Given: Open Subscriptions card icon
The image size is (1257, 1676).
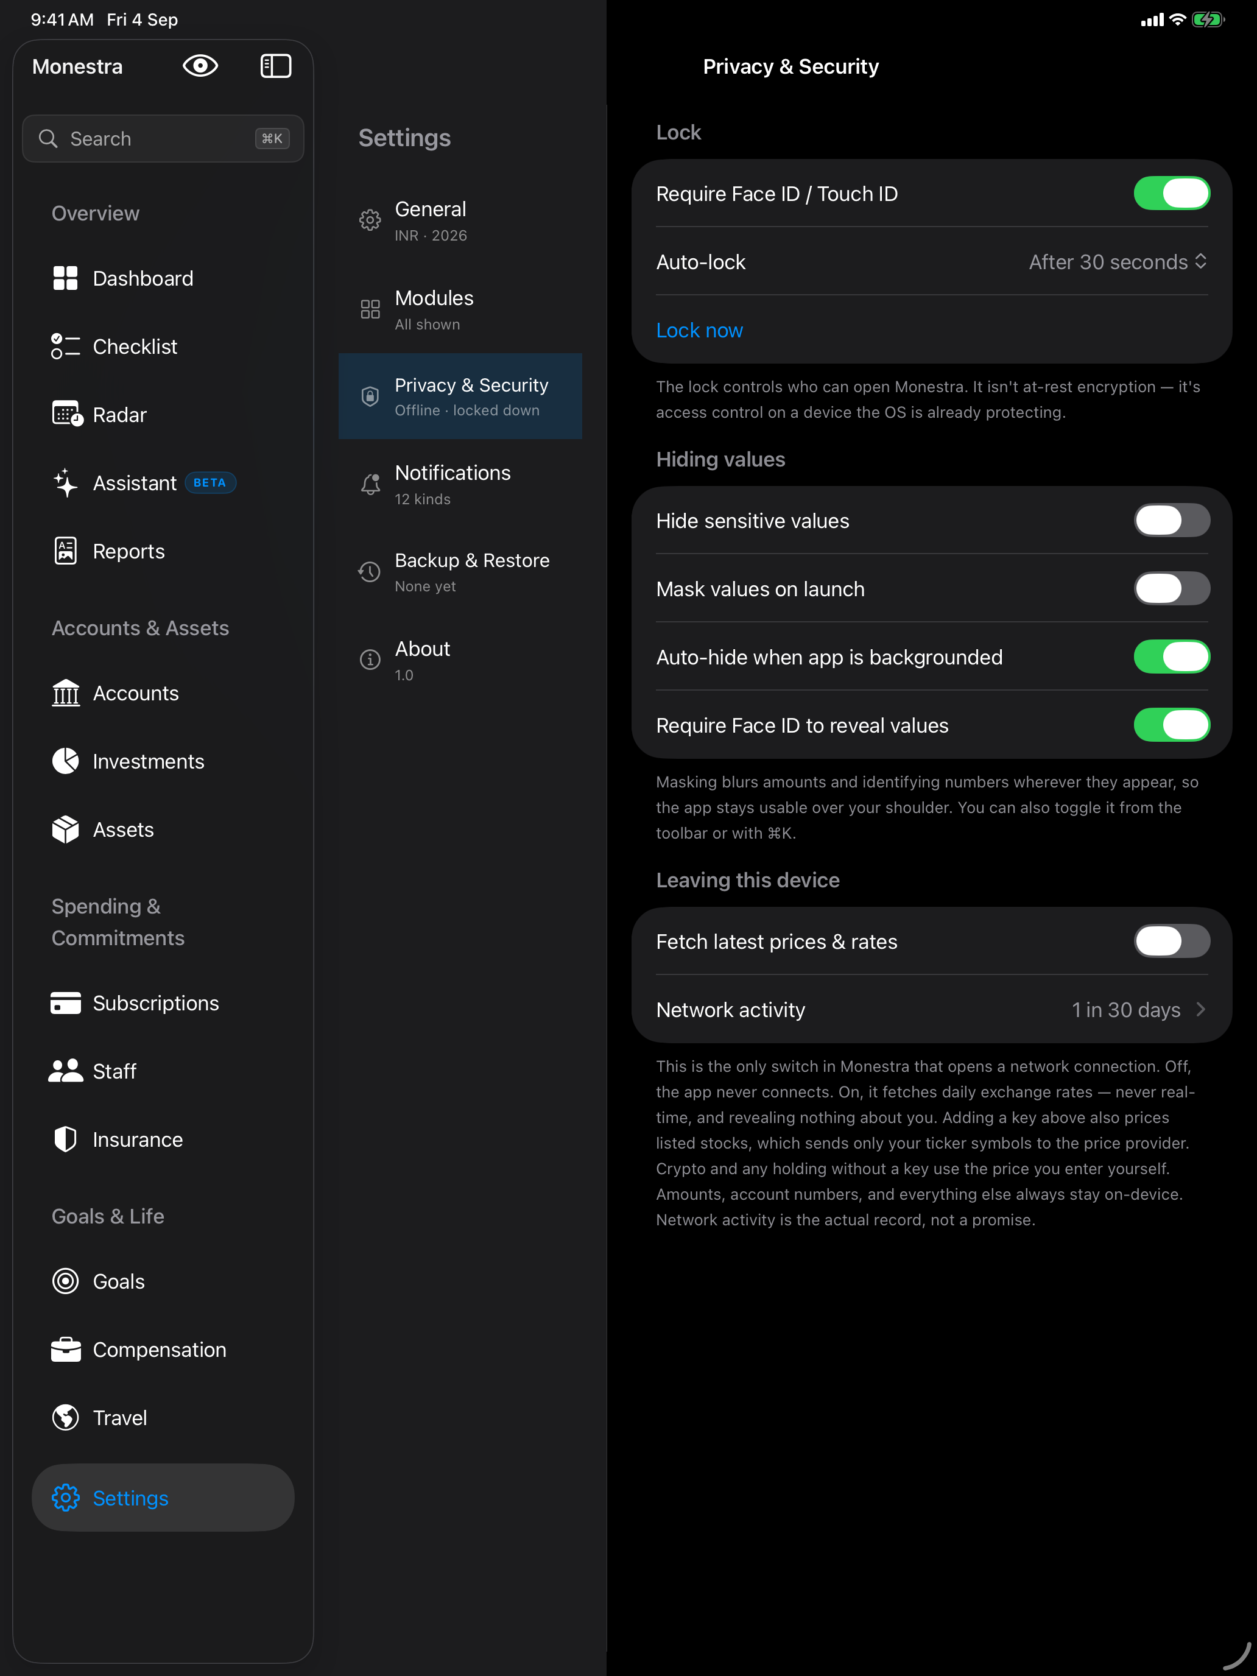Looking at the screenshot, I should pyautogui.click(x=65, y=1002).
